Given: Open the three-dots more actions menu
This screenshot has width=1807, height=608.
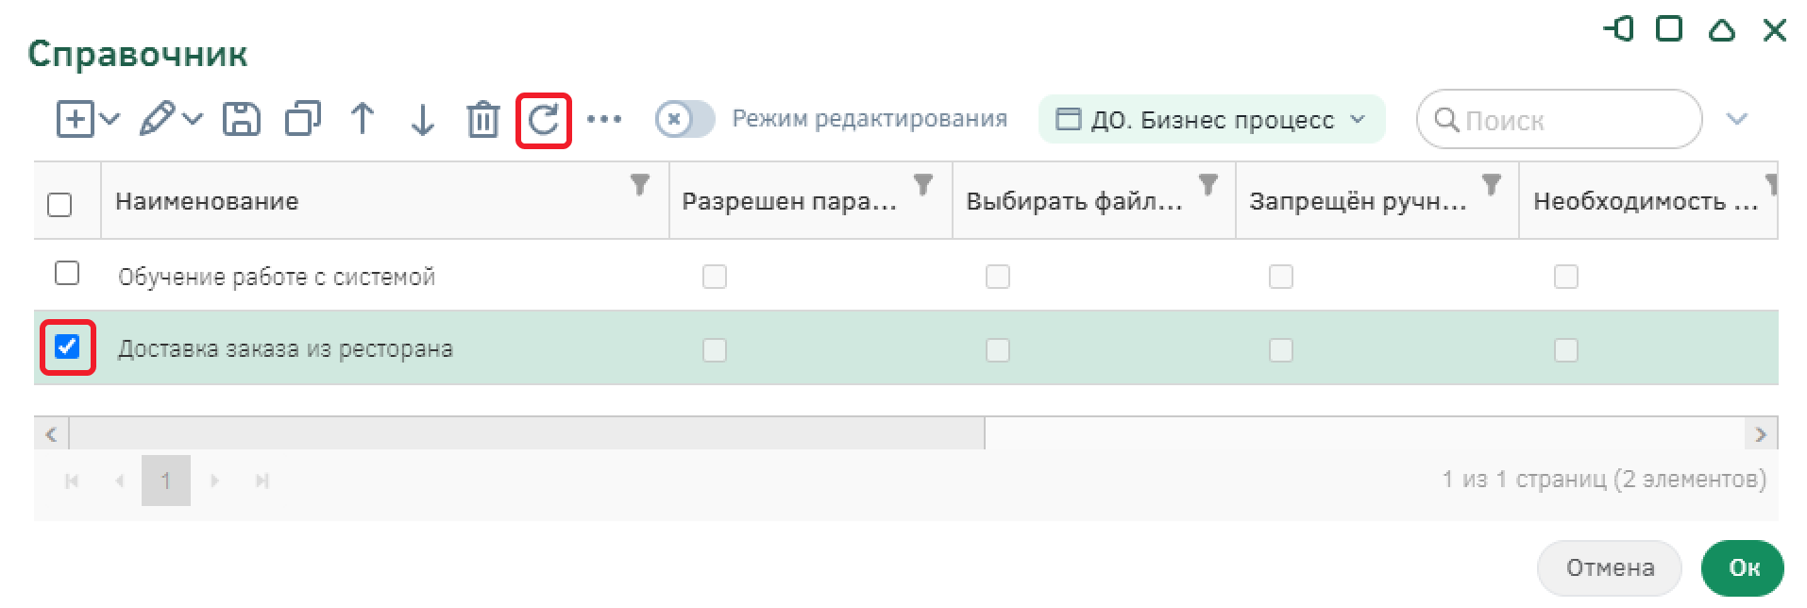Looking at the screenshot, I should coord(604,120).
